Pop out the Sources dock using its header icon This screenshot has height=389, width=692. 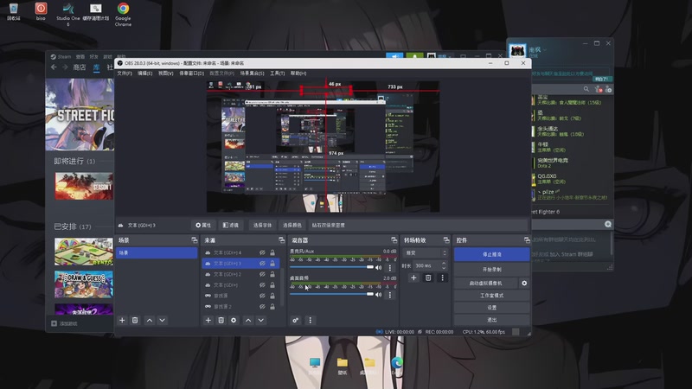point(282,240)
